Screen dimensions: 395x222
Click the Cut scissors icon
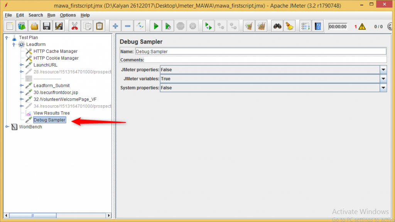click(x=74, y=26)
